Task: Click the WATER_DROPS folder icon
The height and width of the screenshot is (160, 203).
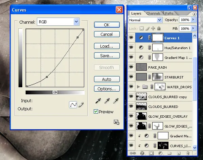Action: [145, 87]
